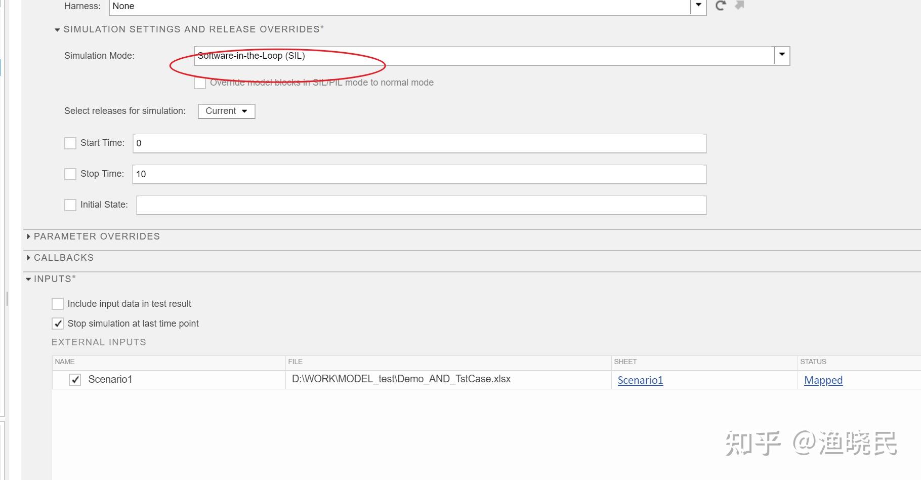Collapse Simulation Settings and Release Overrides section
Screen dimensions: 921x480
(57, 30)
